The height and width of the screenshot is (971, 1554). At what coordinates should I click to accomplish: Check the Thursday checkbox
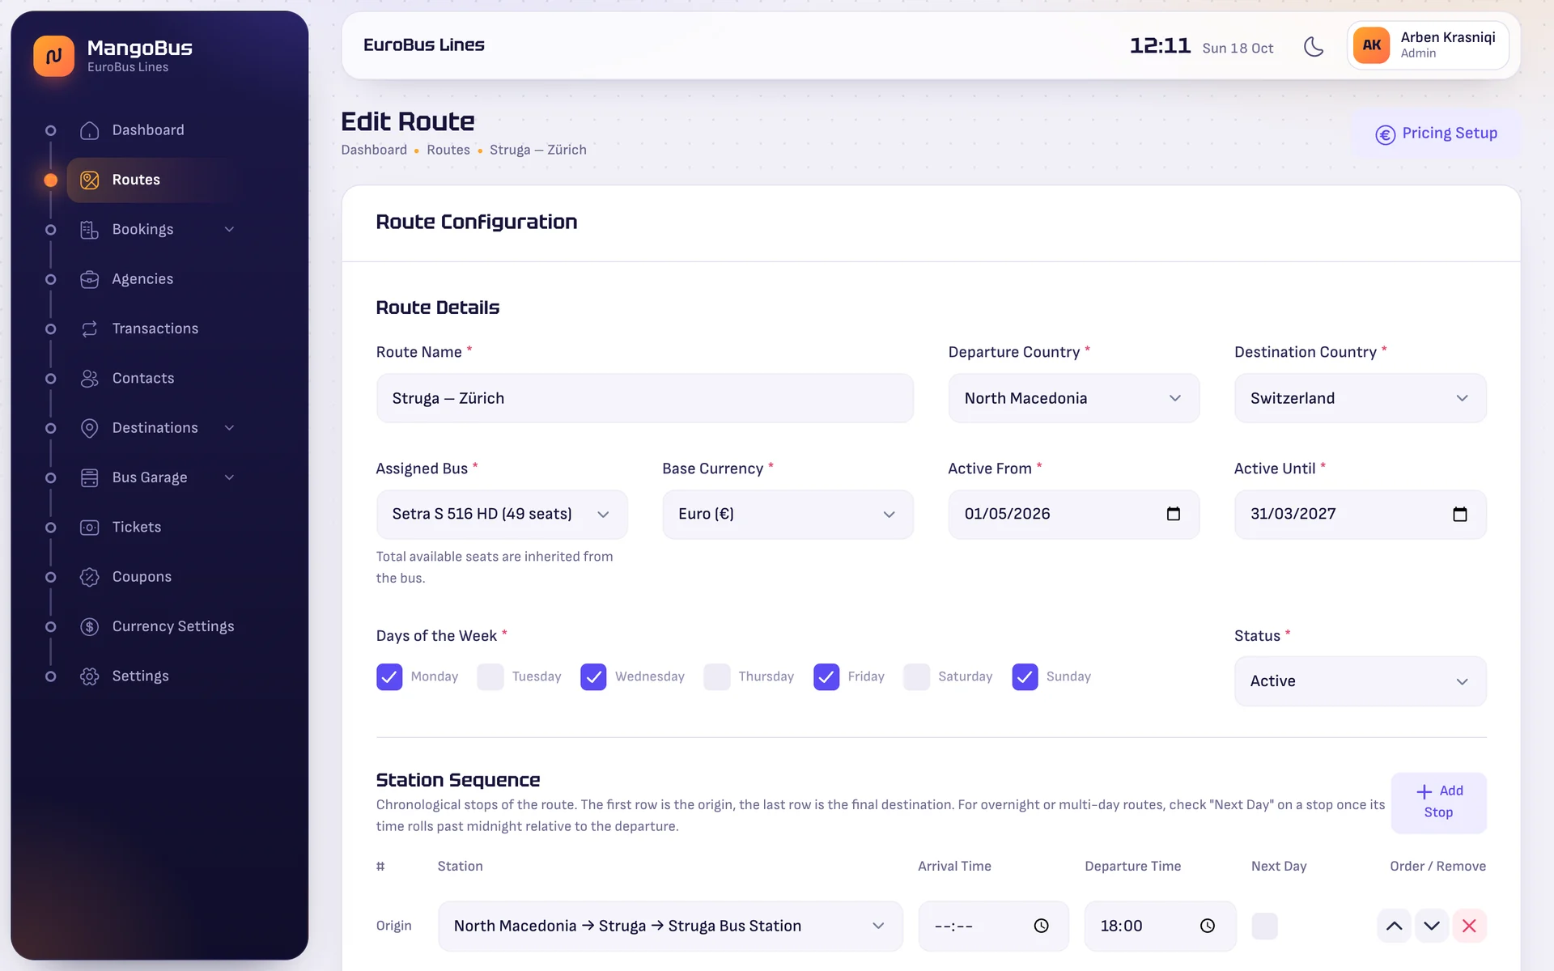717,676
